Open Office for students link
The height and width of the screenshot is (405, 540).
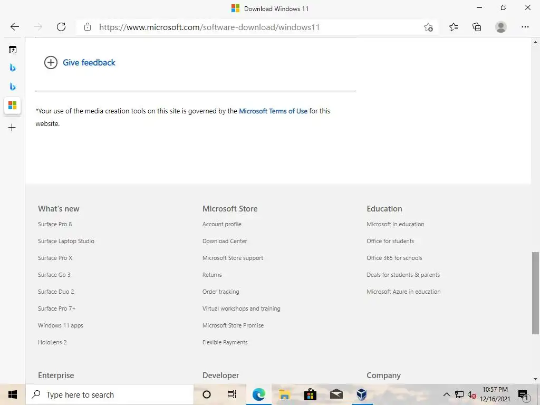tap(390, 241)
